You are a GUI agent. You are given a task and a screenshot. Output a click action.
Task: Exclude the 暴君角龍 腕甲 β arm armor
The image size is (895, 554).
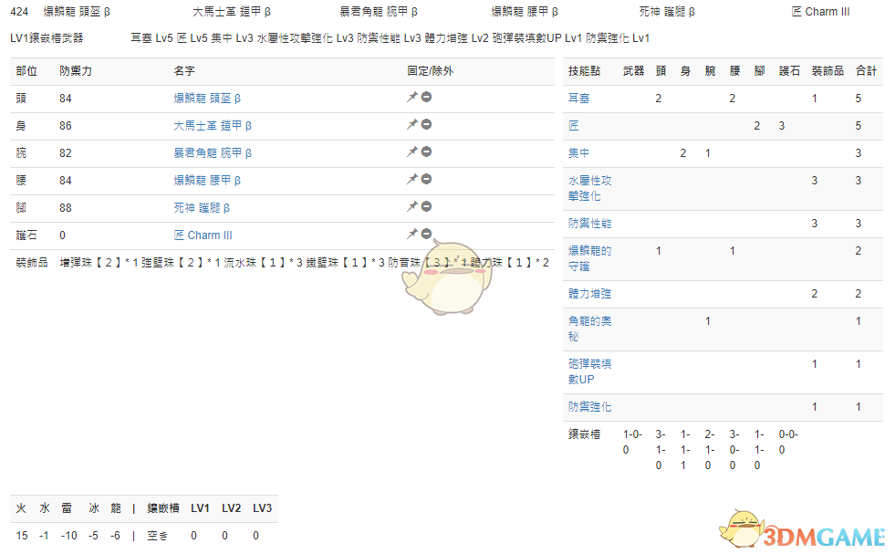click(x=426, y=152)
